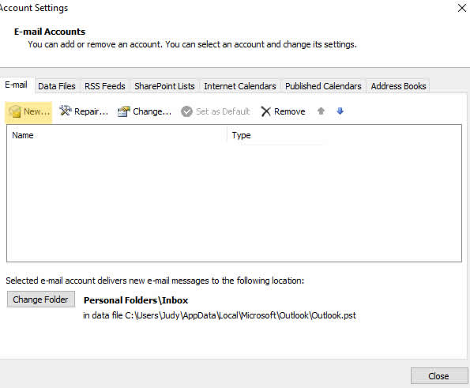470x388 pixels.
Task: Click the Set as Default checkmark icon
Action: pos(186,111)
